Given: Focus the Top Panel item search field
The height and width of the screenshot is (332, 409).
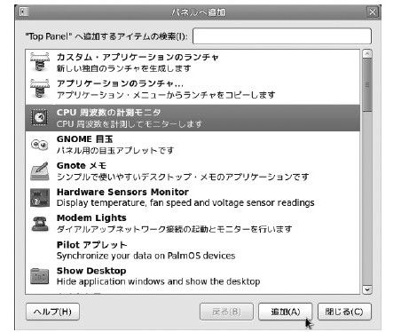Looking at the screenshot, I should (282, 36).
